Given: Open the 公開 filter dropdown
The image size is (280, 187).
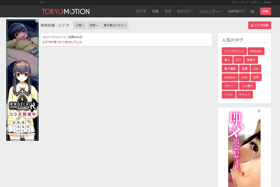Looking at the screenshot, I should point(79,25).
